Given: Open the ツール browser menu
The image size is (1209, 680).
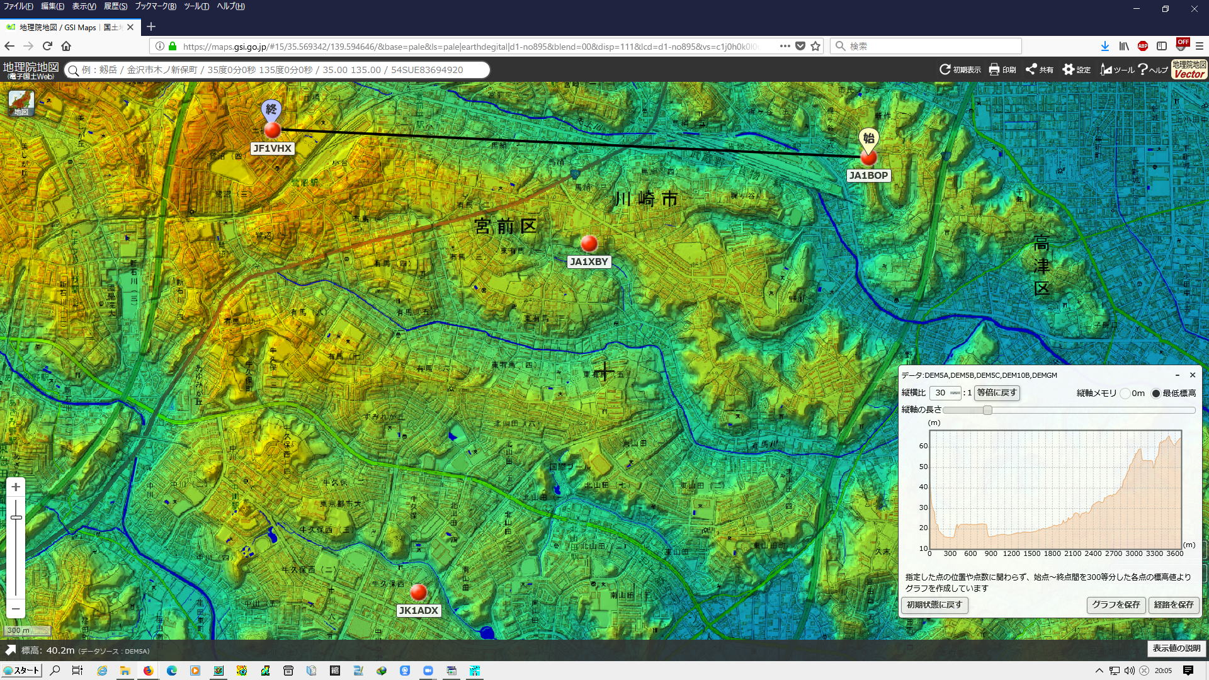Looking at the screenshot, I should pyautogui.click(x=196, y=6).
